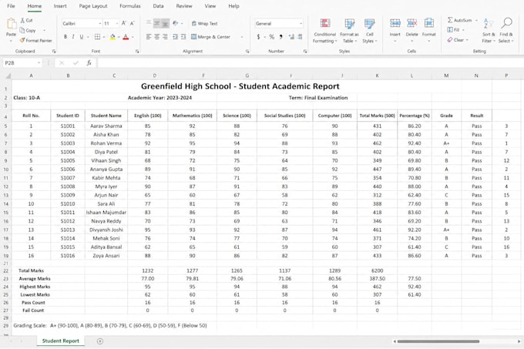Click in the formula bar
Viewport: 524px width, 349px height.
tap(310, 62)
